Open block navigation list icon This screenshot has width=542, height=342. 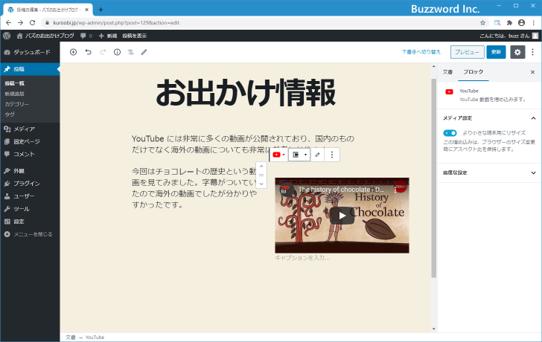pos(131,52)
